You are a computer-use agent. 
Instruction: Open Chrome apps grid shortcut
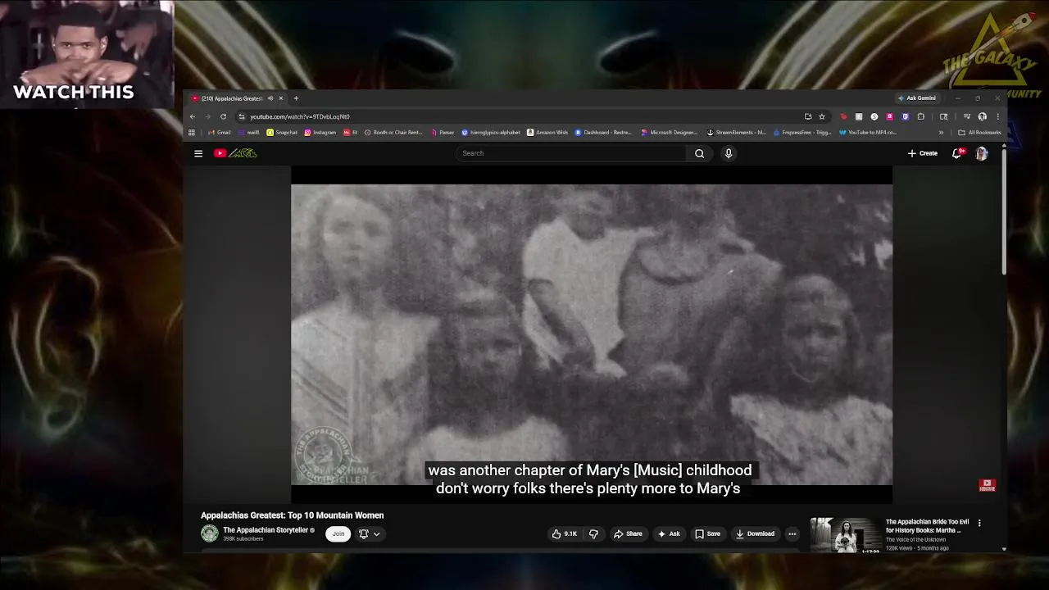(192, 132)
